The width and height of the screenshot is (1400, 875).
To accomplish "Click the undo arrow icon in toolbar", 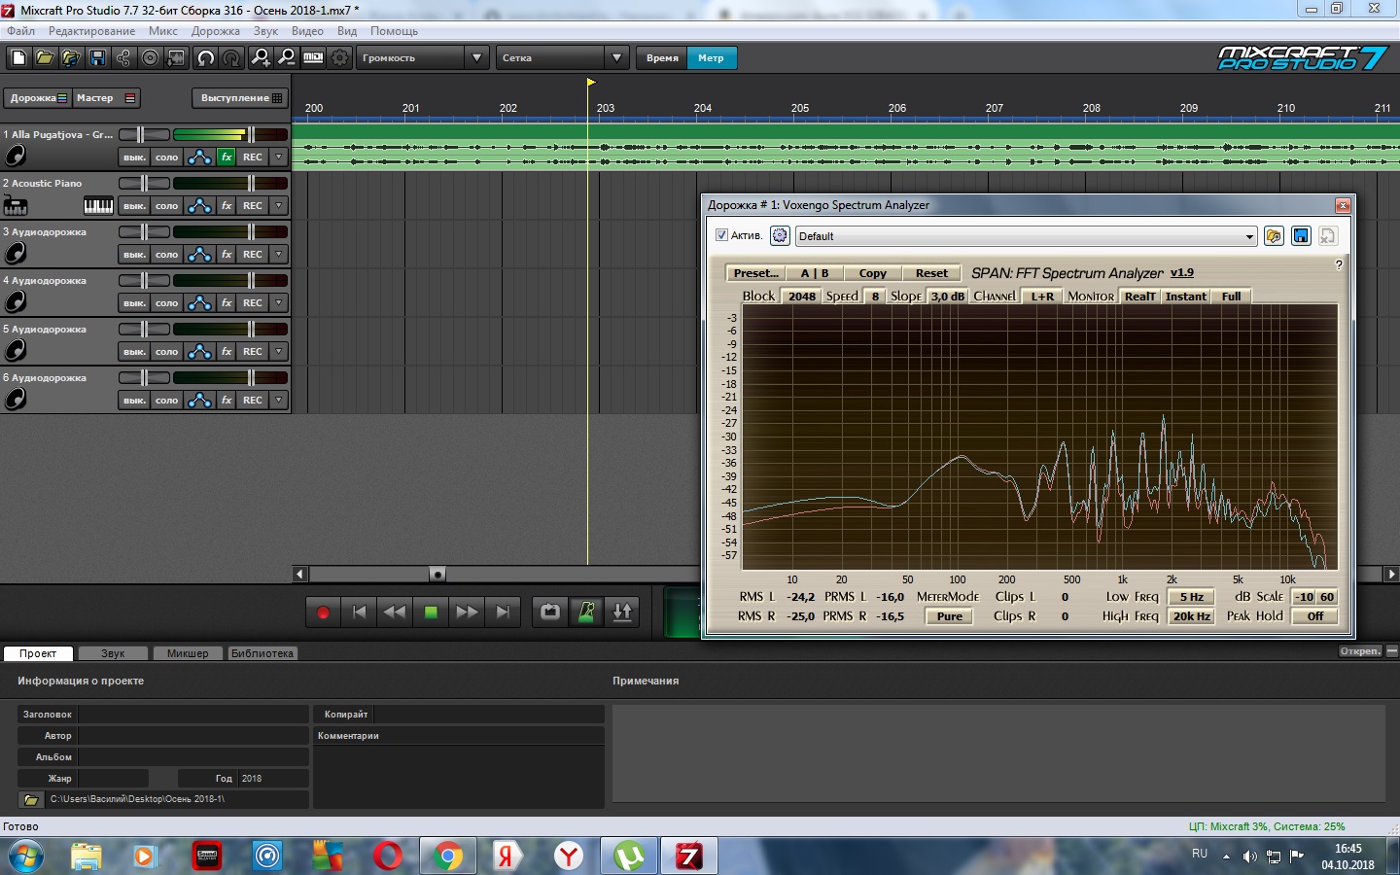I will [205, 58].
